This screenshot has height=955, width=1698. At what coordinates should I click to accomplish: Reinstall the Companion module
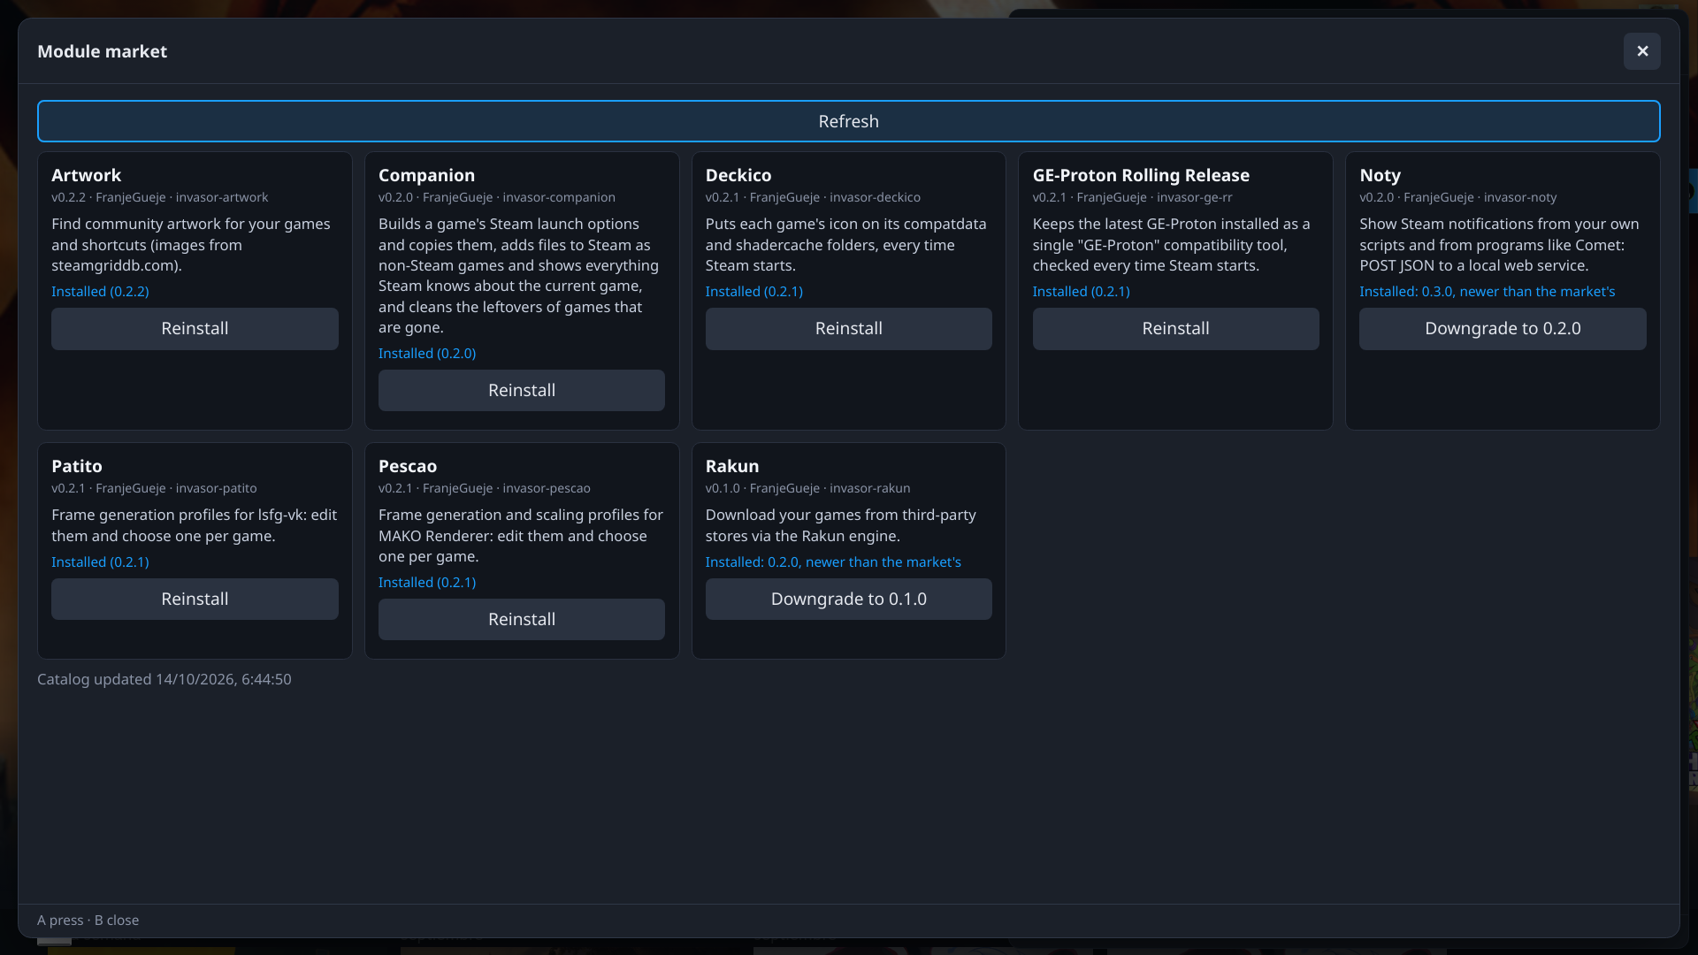point(522,390)
